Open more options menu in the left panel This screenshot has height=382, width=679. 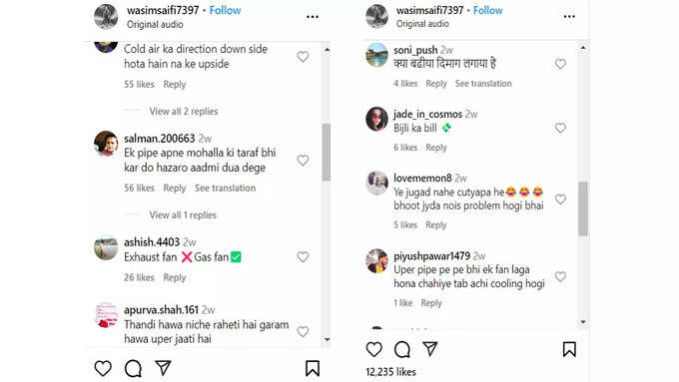tap(313, 17)
